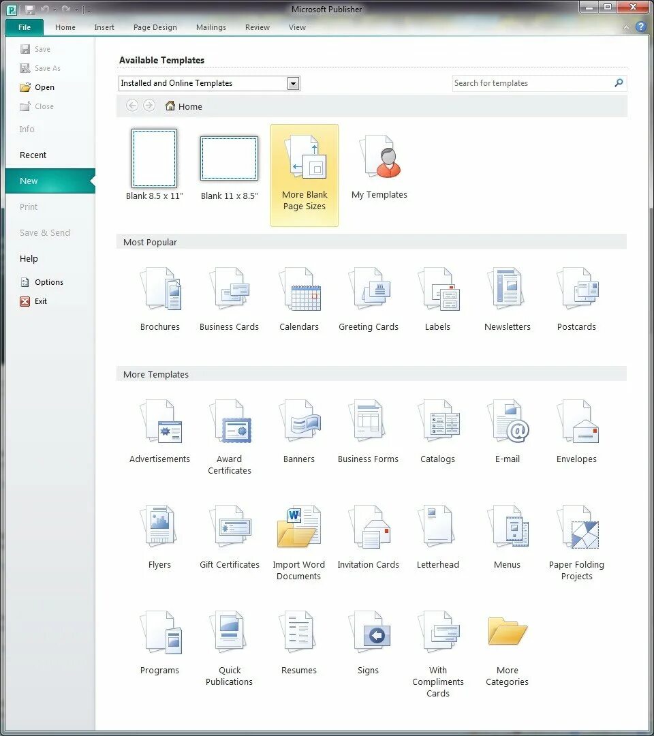Go forward in the template navigation
The image size is (654, 736).
(x=149, y=106)
